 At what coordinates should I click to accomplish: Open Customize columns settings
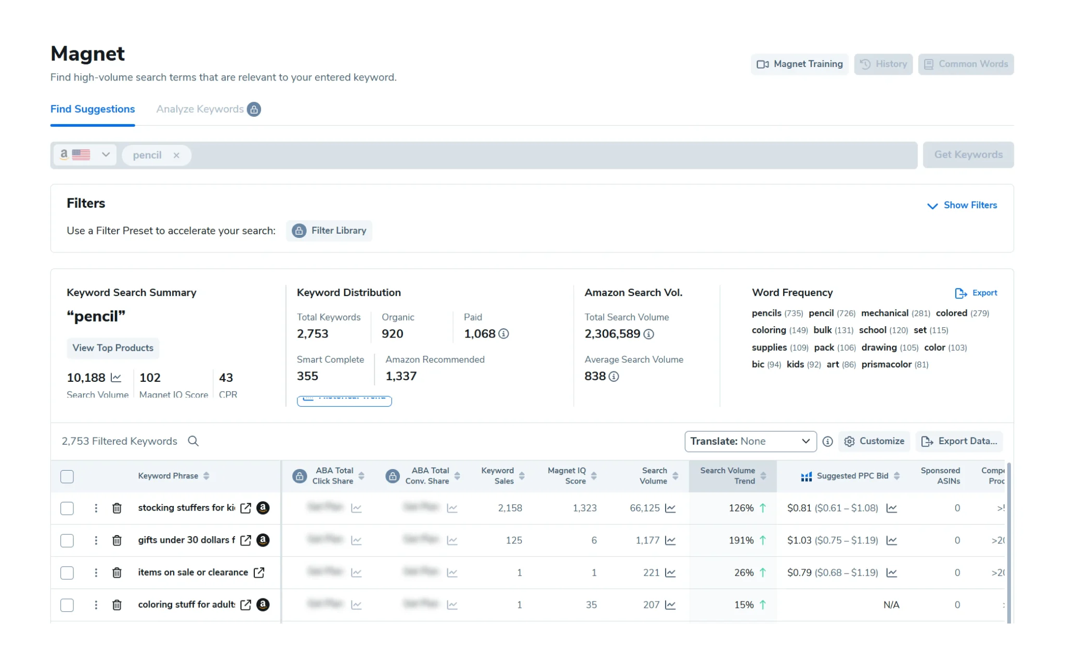(x=874, y=442)
